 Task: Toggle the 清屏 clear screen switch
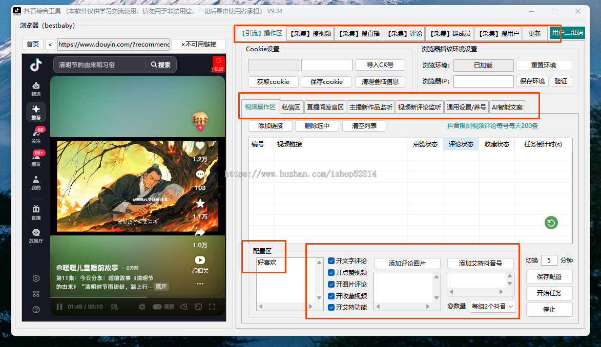157,307
